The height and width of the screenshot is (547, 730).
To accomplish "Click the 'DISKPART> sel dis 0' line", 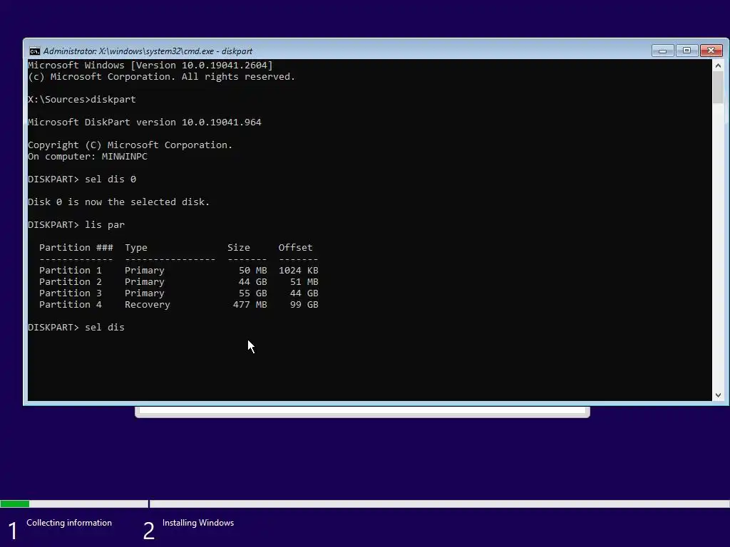I will coord(82,179).
